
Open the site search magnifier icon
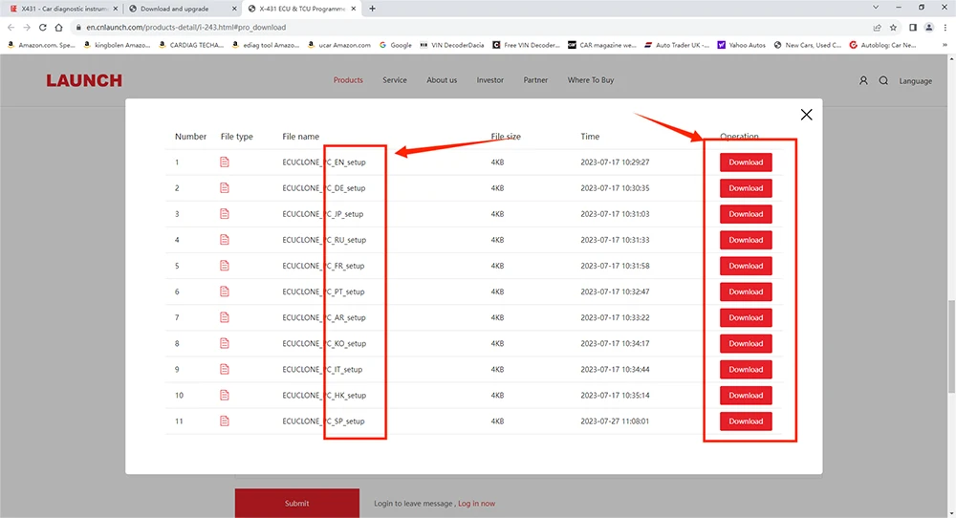(x=883, y=80)
